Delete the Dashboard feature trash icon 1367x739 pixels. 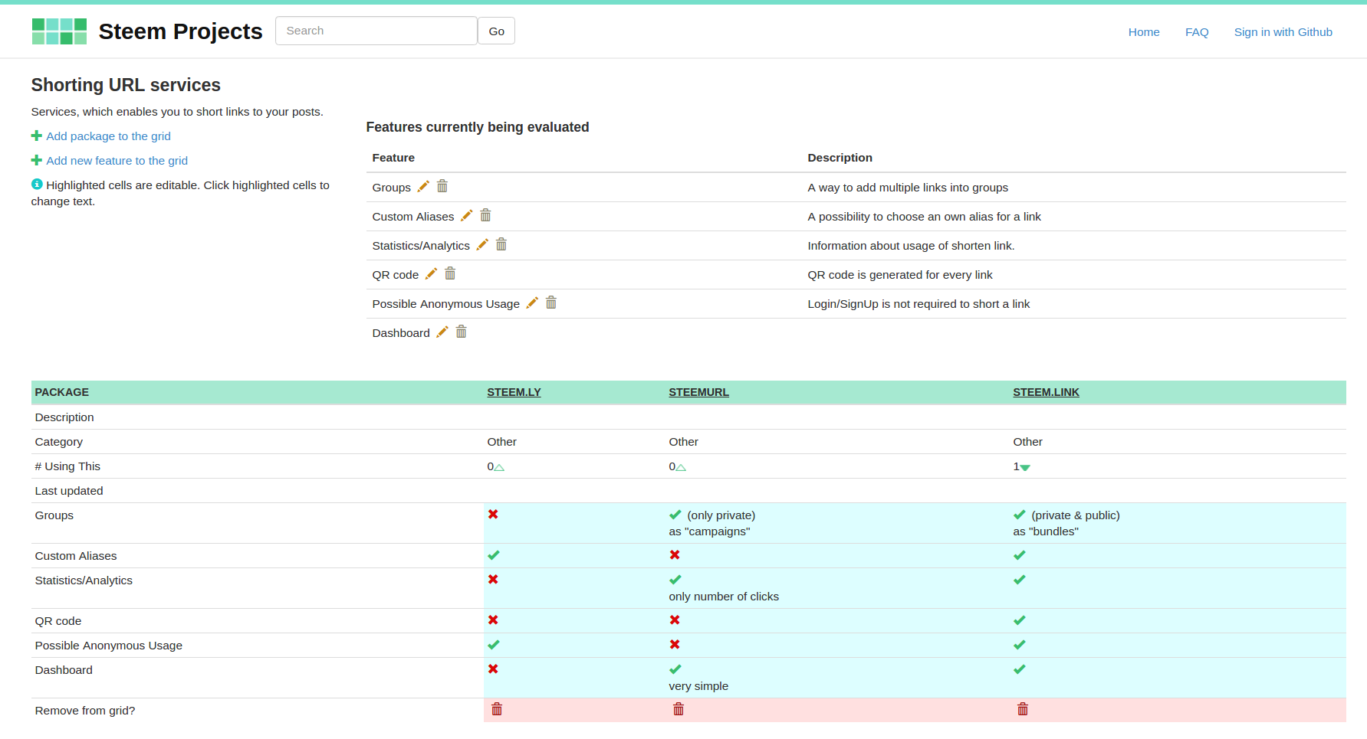[x=462, y=332]
